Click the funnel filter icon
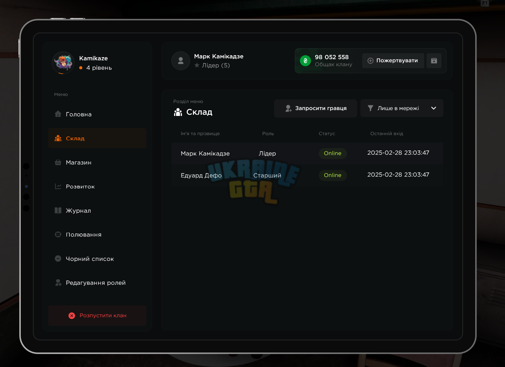Viewport: 505px width, 367px height. coord(371,108)
